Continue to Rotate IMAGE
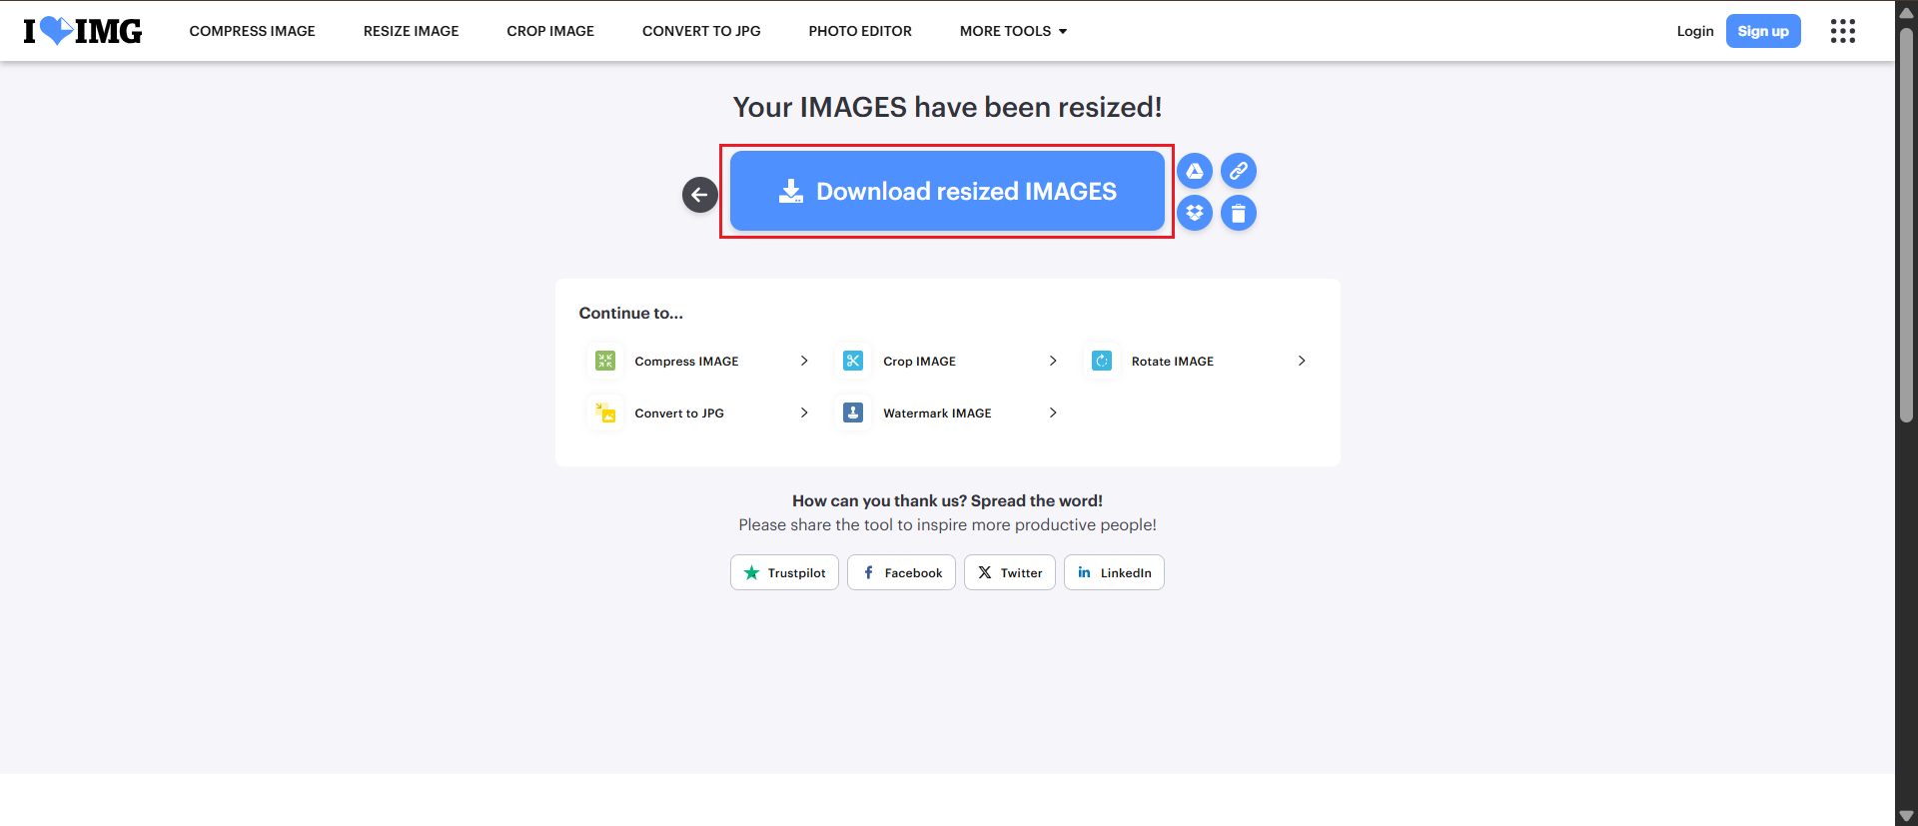This screenshot has height=826, width=1918. 1197,361
